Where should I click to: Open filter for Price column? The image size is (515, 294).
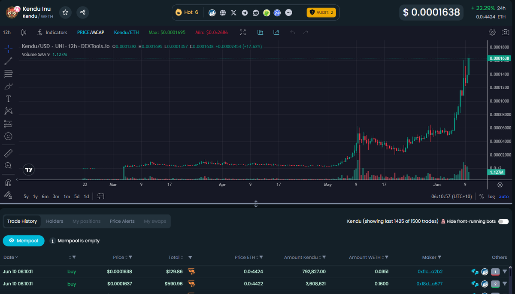130,258
